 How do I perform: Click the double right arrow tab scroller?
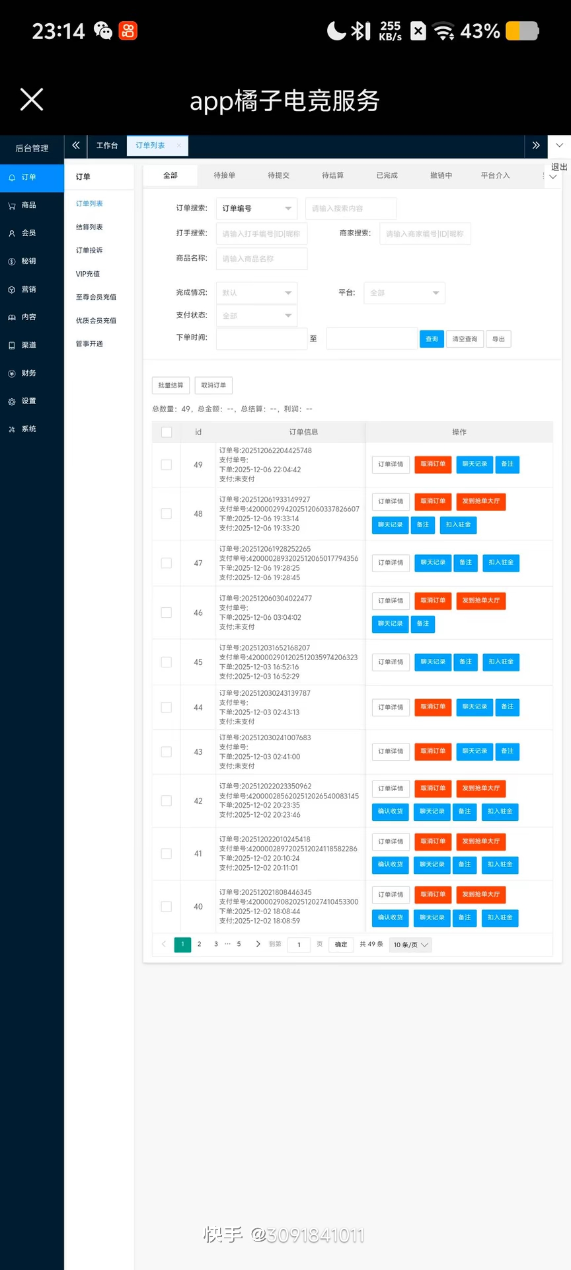[536, 146]
